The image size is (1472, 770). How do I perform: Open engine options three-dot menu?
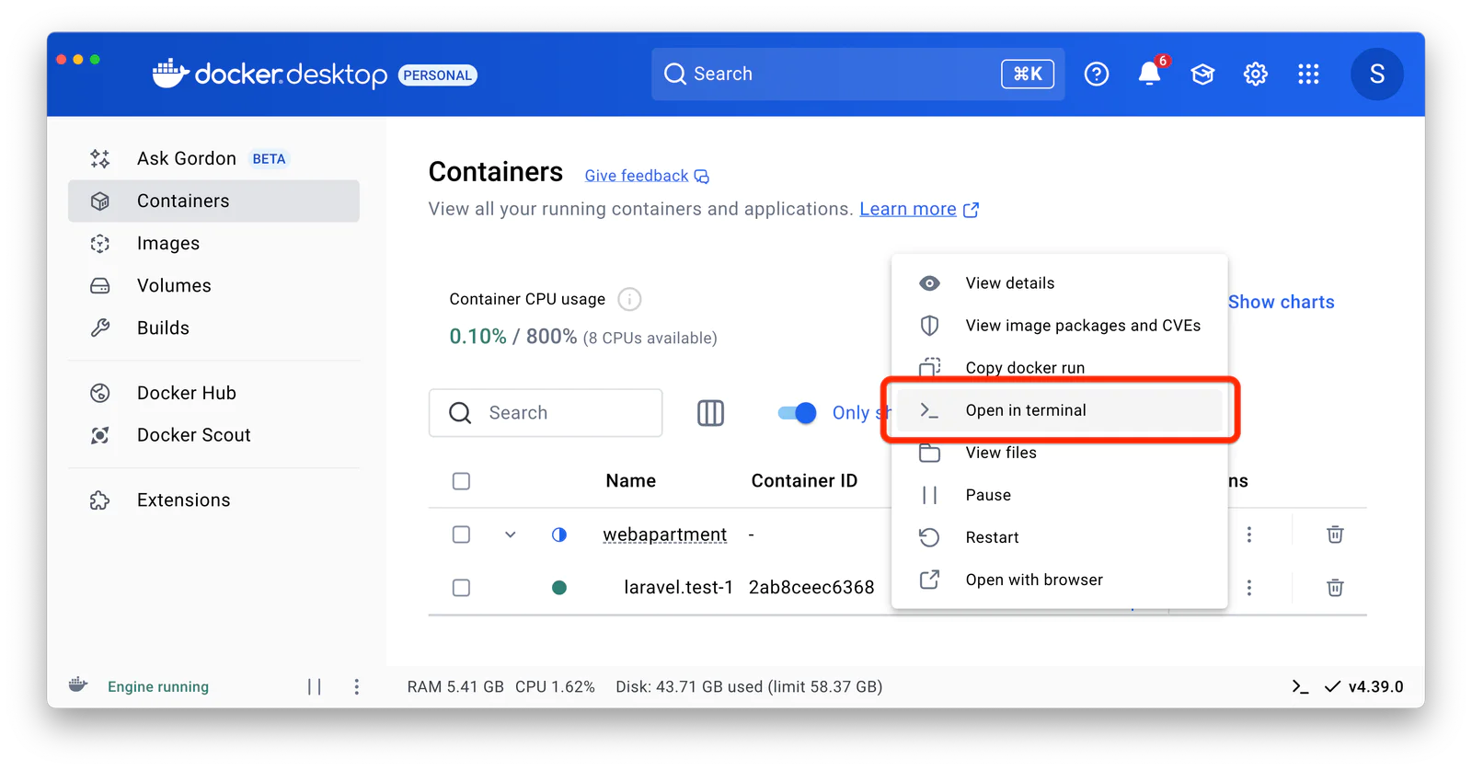point(357,687)
